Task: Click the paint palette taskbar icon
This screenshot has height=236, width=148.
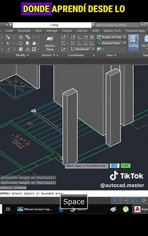Action: [113, 209]
